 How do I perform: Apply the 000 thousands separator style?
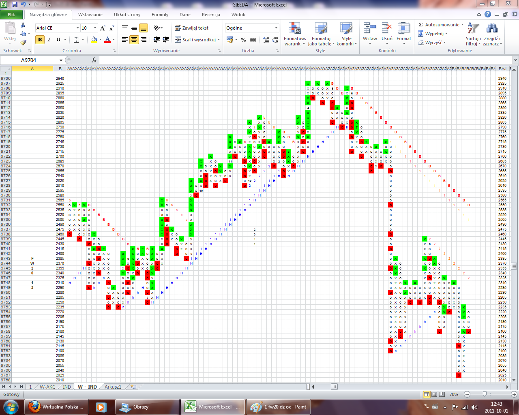tap(253, 40)
